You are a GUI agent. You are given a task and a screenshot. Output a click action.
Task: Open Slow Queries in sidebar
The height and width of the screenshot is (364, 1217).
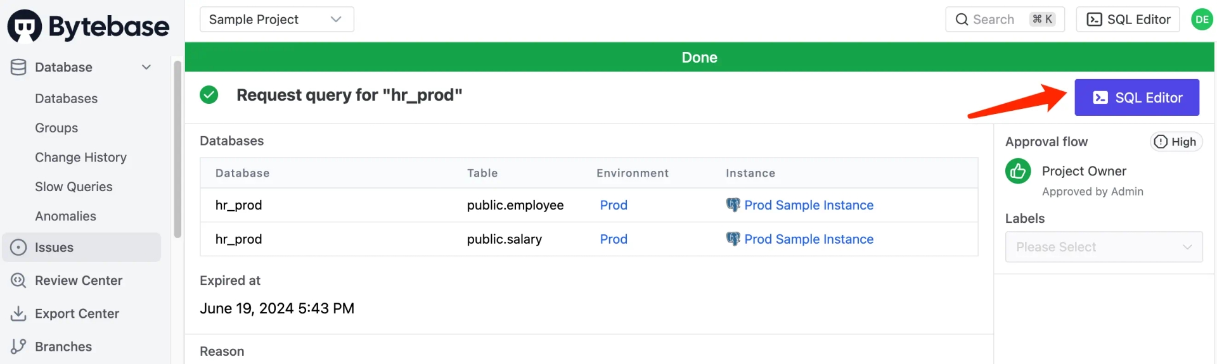74,187
